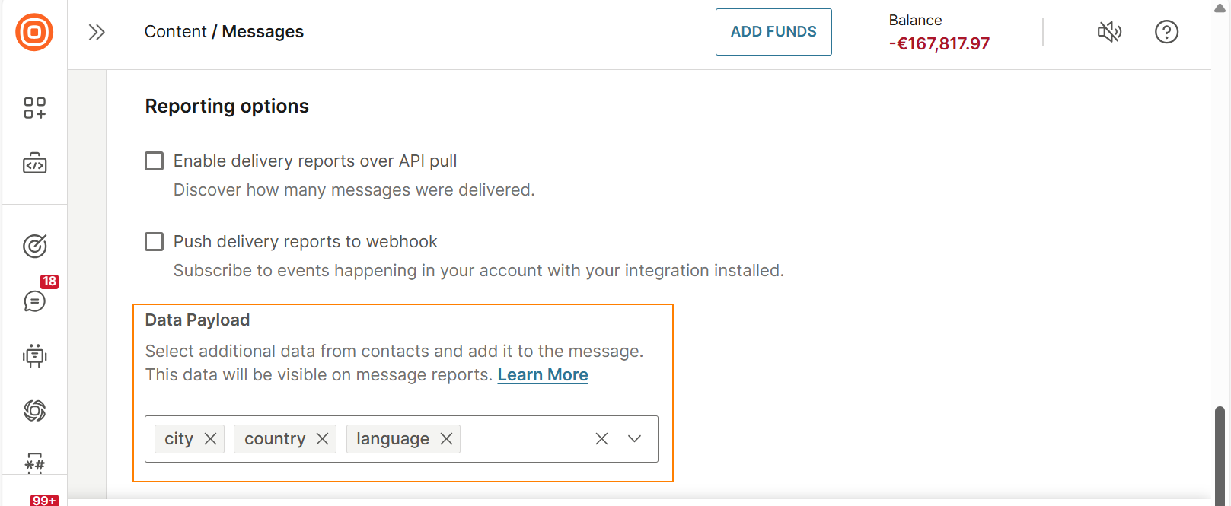Remove the country tag from payload
The width and height of the screenshot is (1231, 506).
[322, 439]
